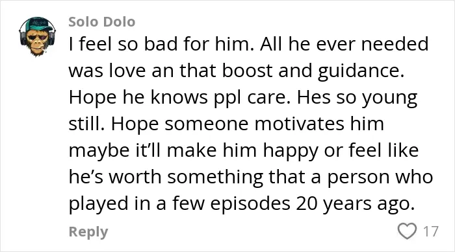This screenshot has width=455, height=252.
Task: Click the word 'played' in the last line
Action: pyautogui.click(x=98, y=203)
